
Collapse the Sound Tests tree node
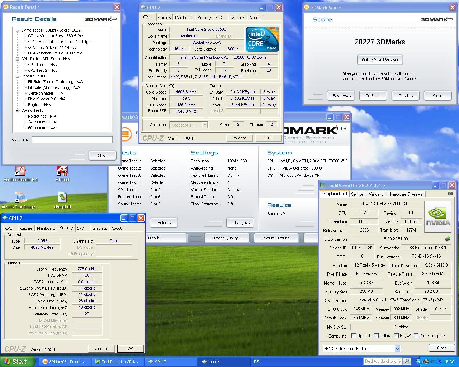[17, 110]
